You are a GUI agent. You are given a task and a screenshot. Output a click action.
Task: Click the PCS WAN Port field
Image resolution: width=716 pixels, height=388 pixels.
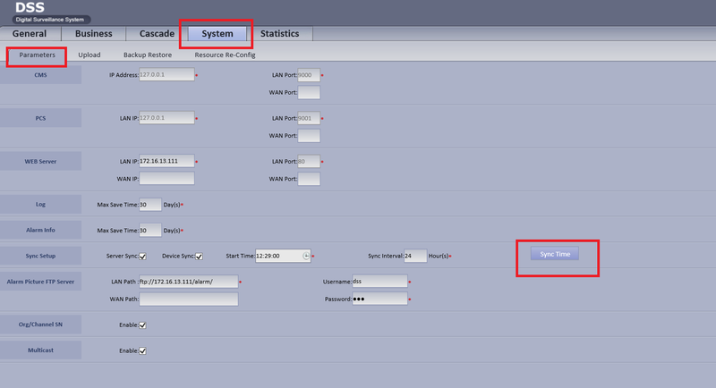point(309,135)
